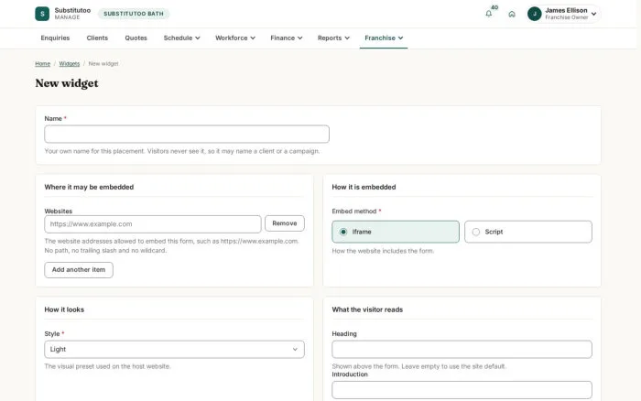Expand the Finance menu

[286, 38]
